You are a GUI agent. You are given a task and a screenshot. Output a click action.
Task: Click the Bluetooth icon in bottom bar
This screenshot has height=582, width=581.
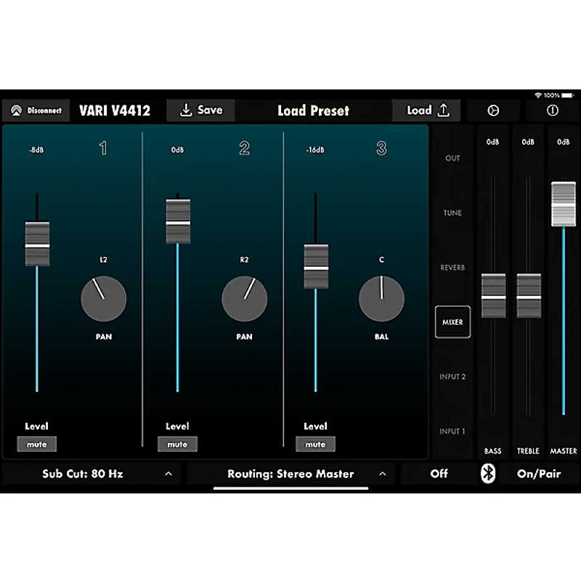tap(489, 474)
